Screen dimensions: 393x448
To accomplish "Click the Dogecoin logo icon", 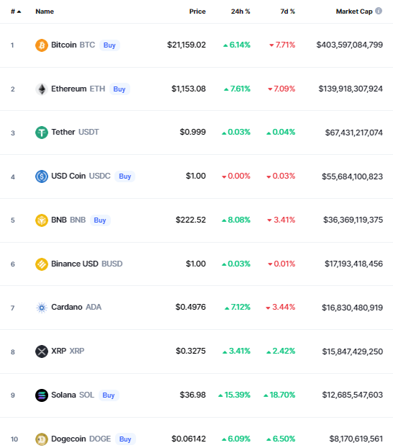I will (x=42, y=439).
